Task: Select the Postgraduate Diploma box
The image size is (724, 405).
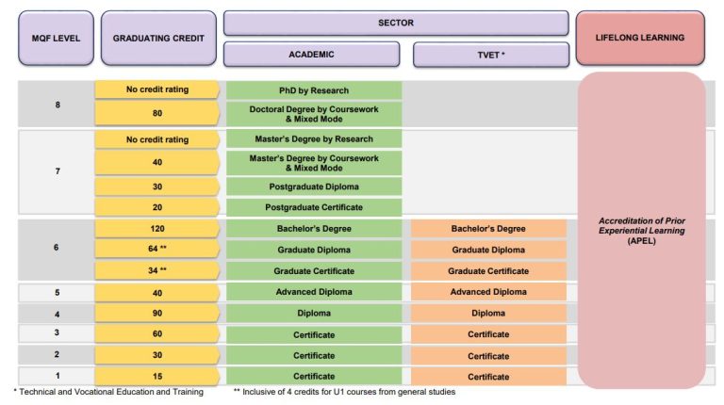Action: tap(314, 186)
